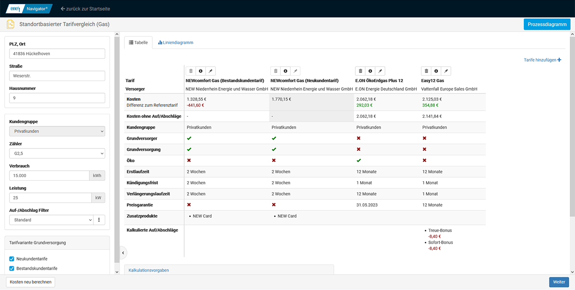The height and width of the screenshot is (290, 575).
Task: Collapse the left sidebar with arrow button
Action: tap(123, 253)
